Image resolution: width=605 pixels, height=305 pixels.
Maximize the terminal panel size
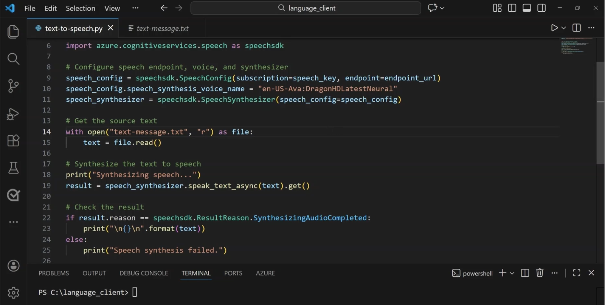[577, 273]
